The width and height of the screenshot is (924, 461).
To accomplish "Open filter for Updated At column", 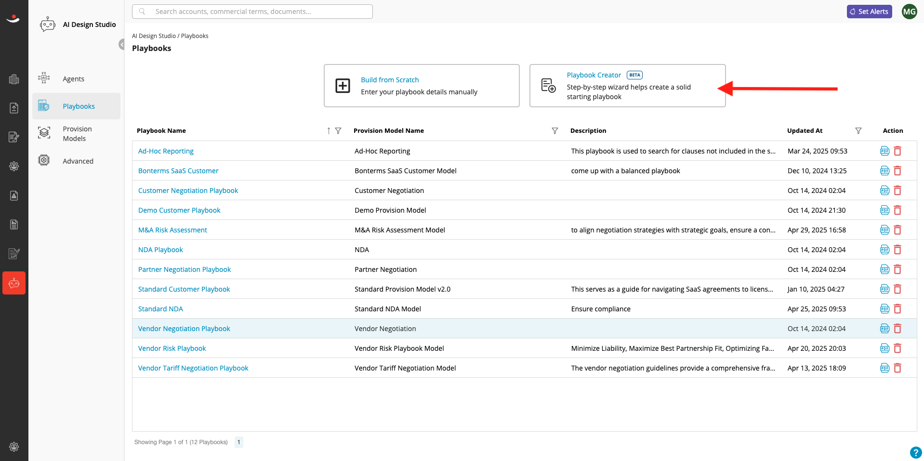I will pyautogui.click(x=858, y=131).
